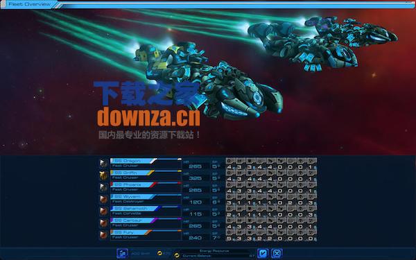
Task: Click the Fleet Overview title tab
Action: (x=29, y=4)
